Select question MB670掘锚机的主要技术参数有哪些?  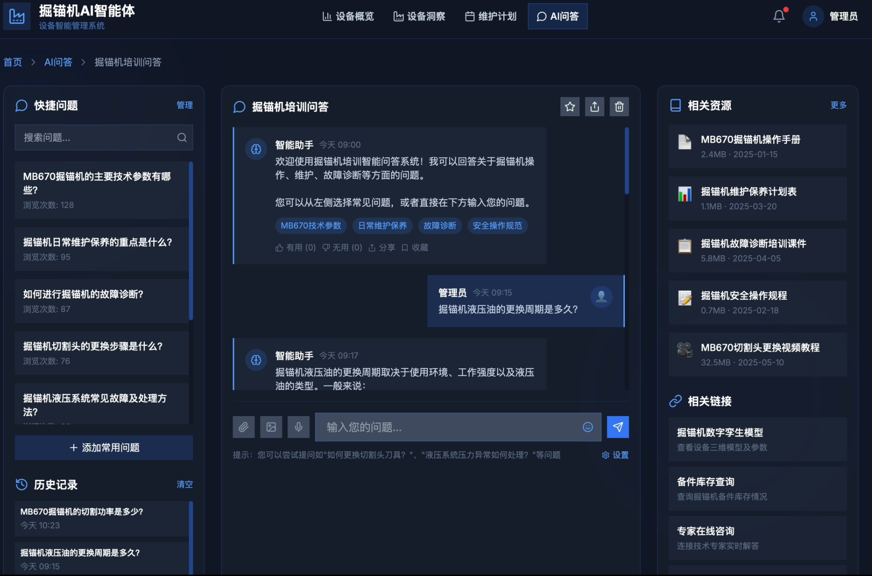pyautogui.click(x=102, y=190)
